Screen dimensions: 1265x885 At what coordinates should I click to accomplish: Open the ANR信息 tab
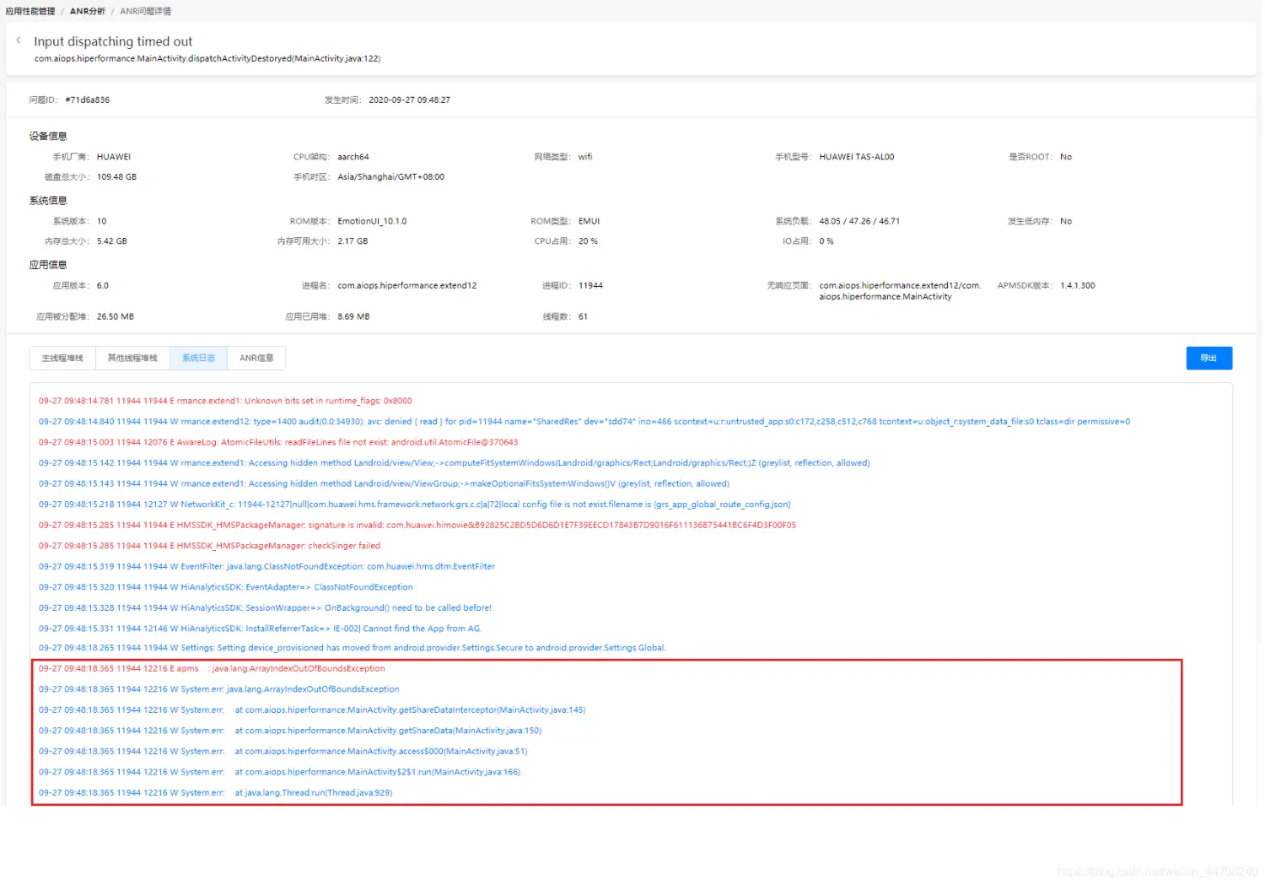click(x=256, y=359)
